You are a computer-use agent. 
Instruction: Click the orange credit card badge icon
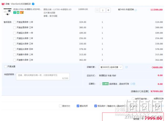tap(22, 12)
